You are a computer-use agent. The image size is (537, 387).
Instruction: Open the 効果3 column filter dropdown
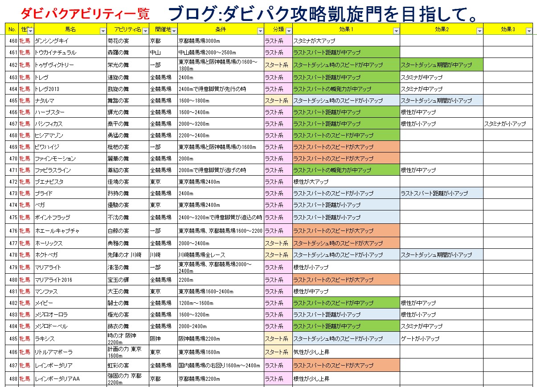(x=529, y=31)
